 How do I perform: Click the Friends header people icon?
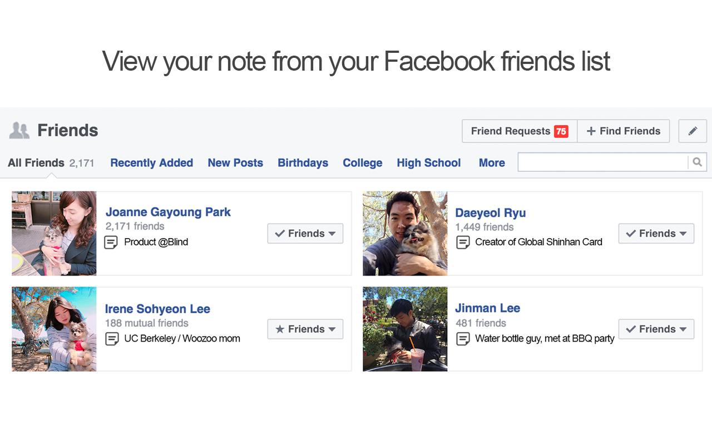click(x=19, y=130)
